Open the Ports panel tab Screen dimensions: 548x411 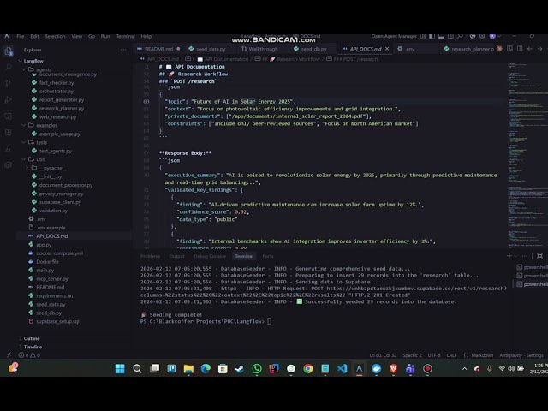click(268, 256)
